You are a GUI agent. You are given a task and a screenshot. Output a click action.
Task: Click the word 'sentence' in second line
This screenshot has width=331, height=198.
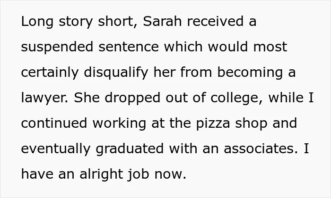coord(129,47)
